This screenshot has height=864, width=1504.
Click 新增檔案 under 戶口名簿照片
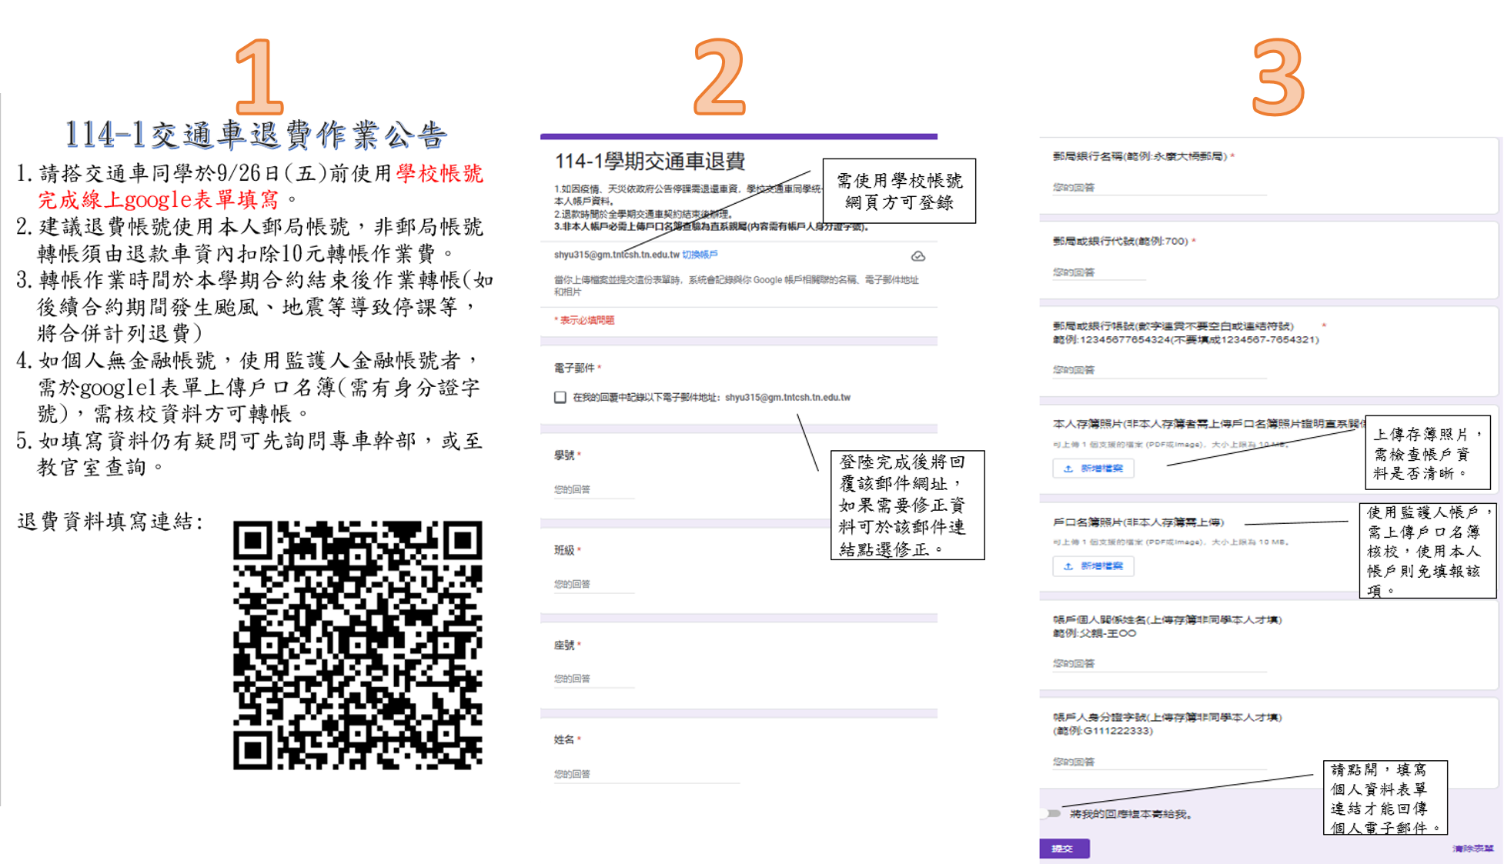pyautogui.click(x=1093, y=566)
